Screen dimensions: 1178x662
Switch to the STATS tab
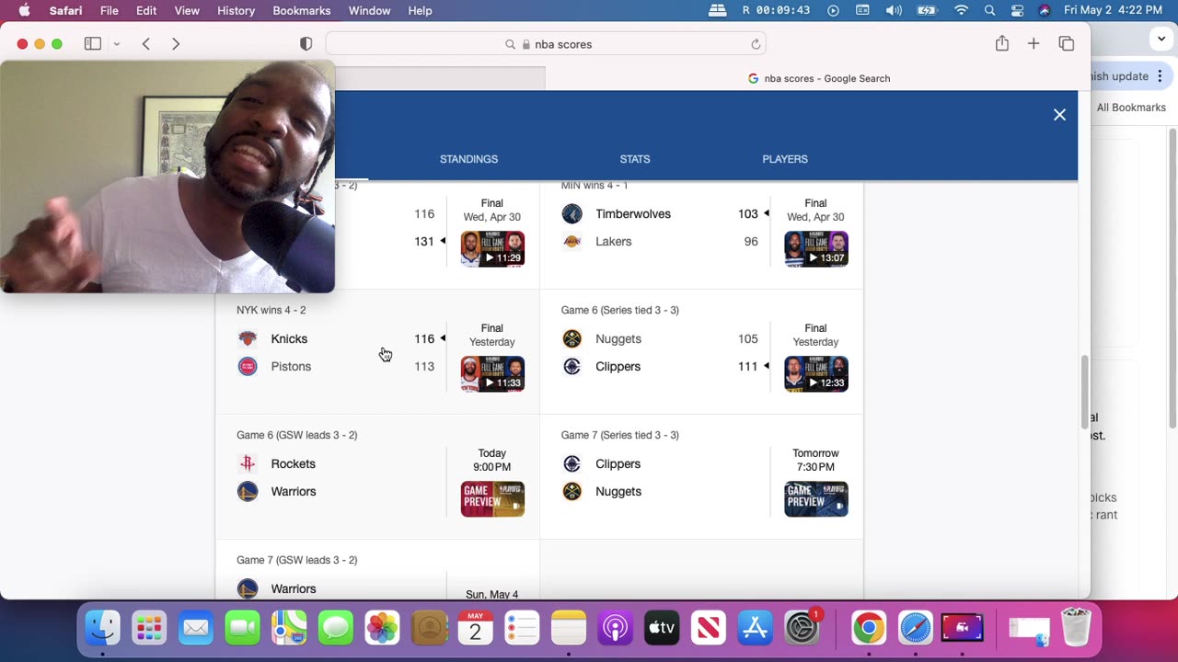(635, 159)
